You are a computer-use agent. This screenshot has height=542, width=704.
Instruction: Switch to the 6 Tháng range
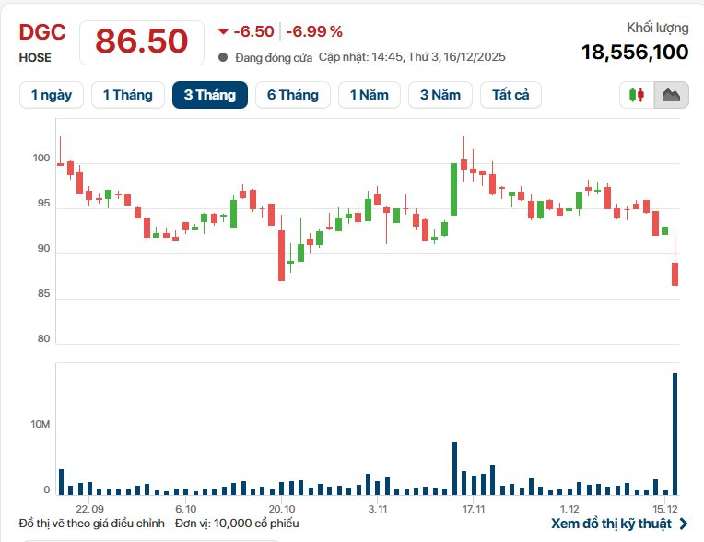click(293, 95)
